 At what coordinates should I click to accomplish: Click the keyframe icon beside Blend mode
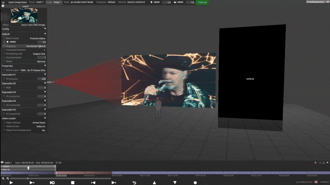[4, 38]
